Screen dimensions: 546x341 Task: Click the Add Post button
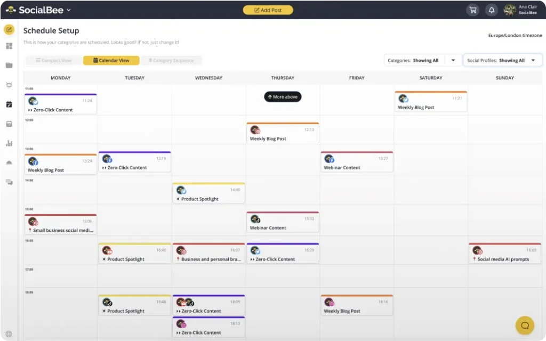(x=268, y=10)
